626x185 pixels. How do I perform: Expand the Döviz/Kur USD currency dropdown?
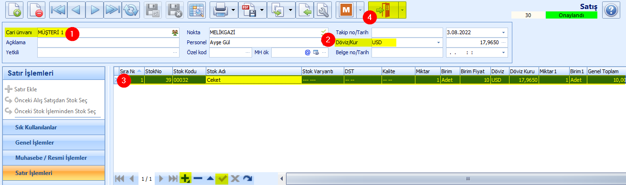pos(438,42)
